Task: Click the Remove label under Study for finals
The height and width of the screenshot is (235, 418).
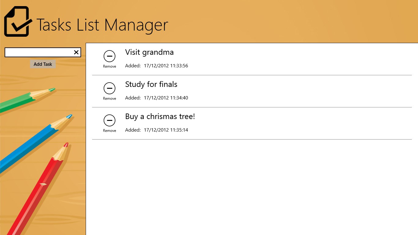Action: click(x=110, y=99)
